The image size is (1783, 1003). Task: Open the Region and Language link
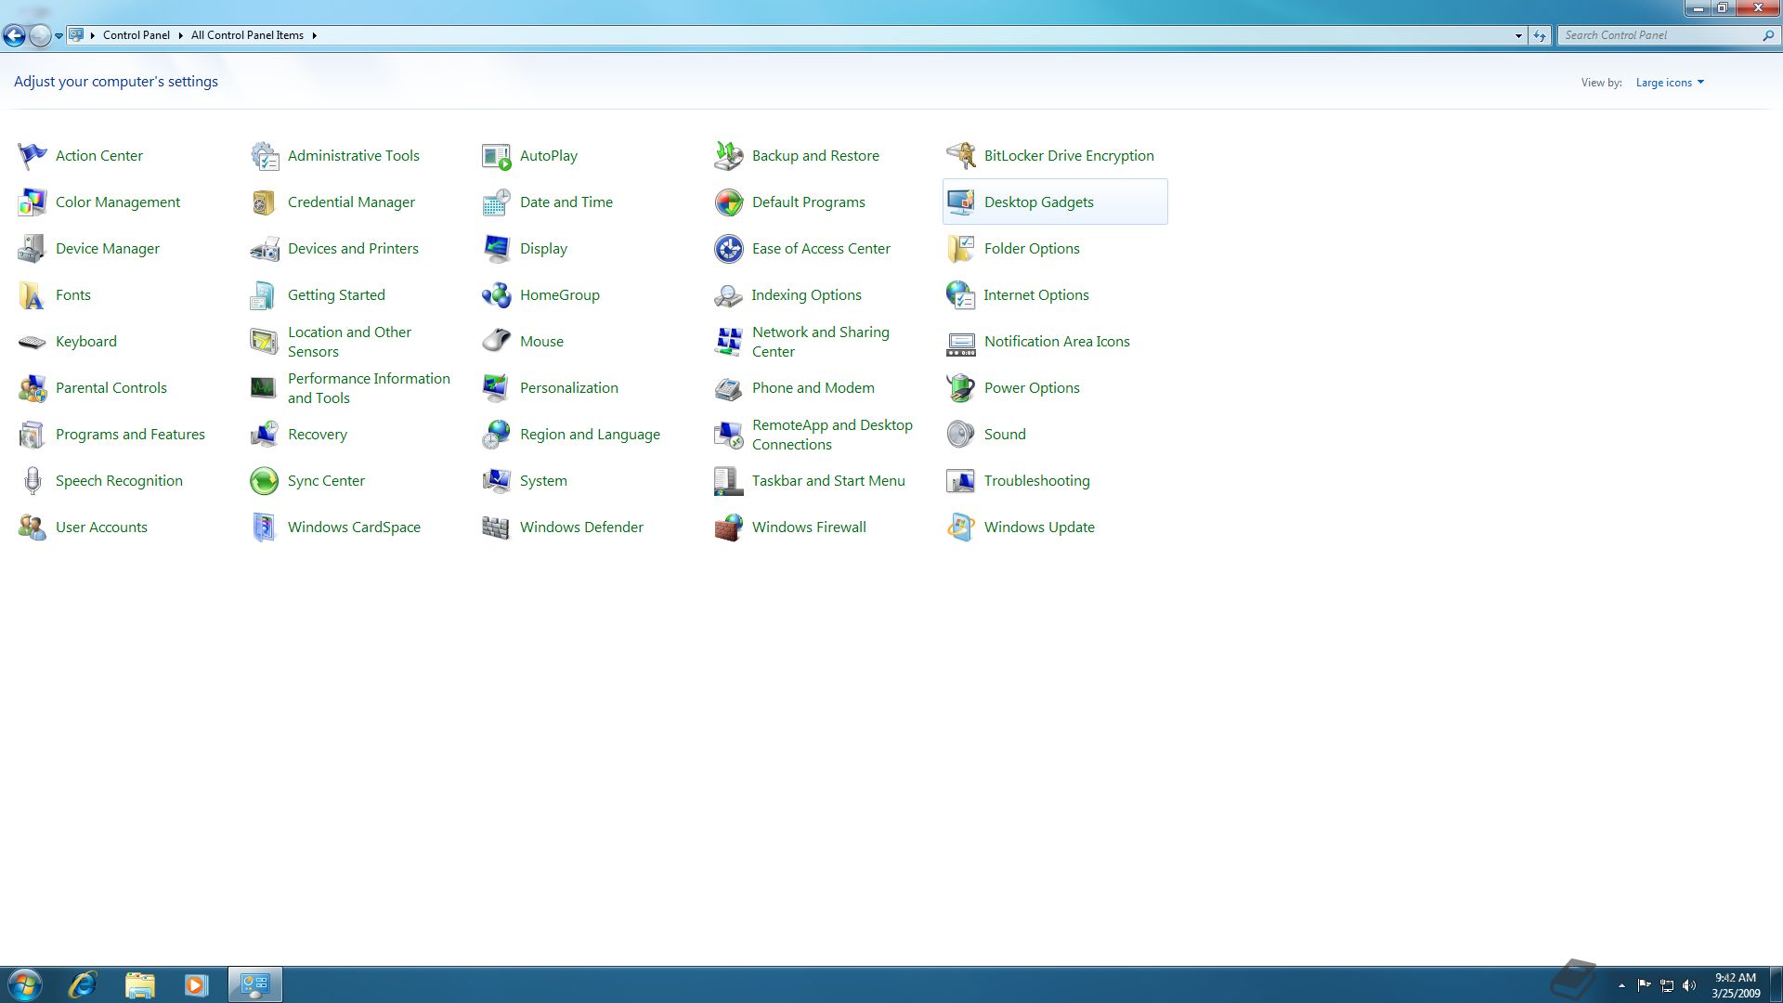coord(590,435)
